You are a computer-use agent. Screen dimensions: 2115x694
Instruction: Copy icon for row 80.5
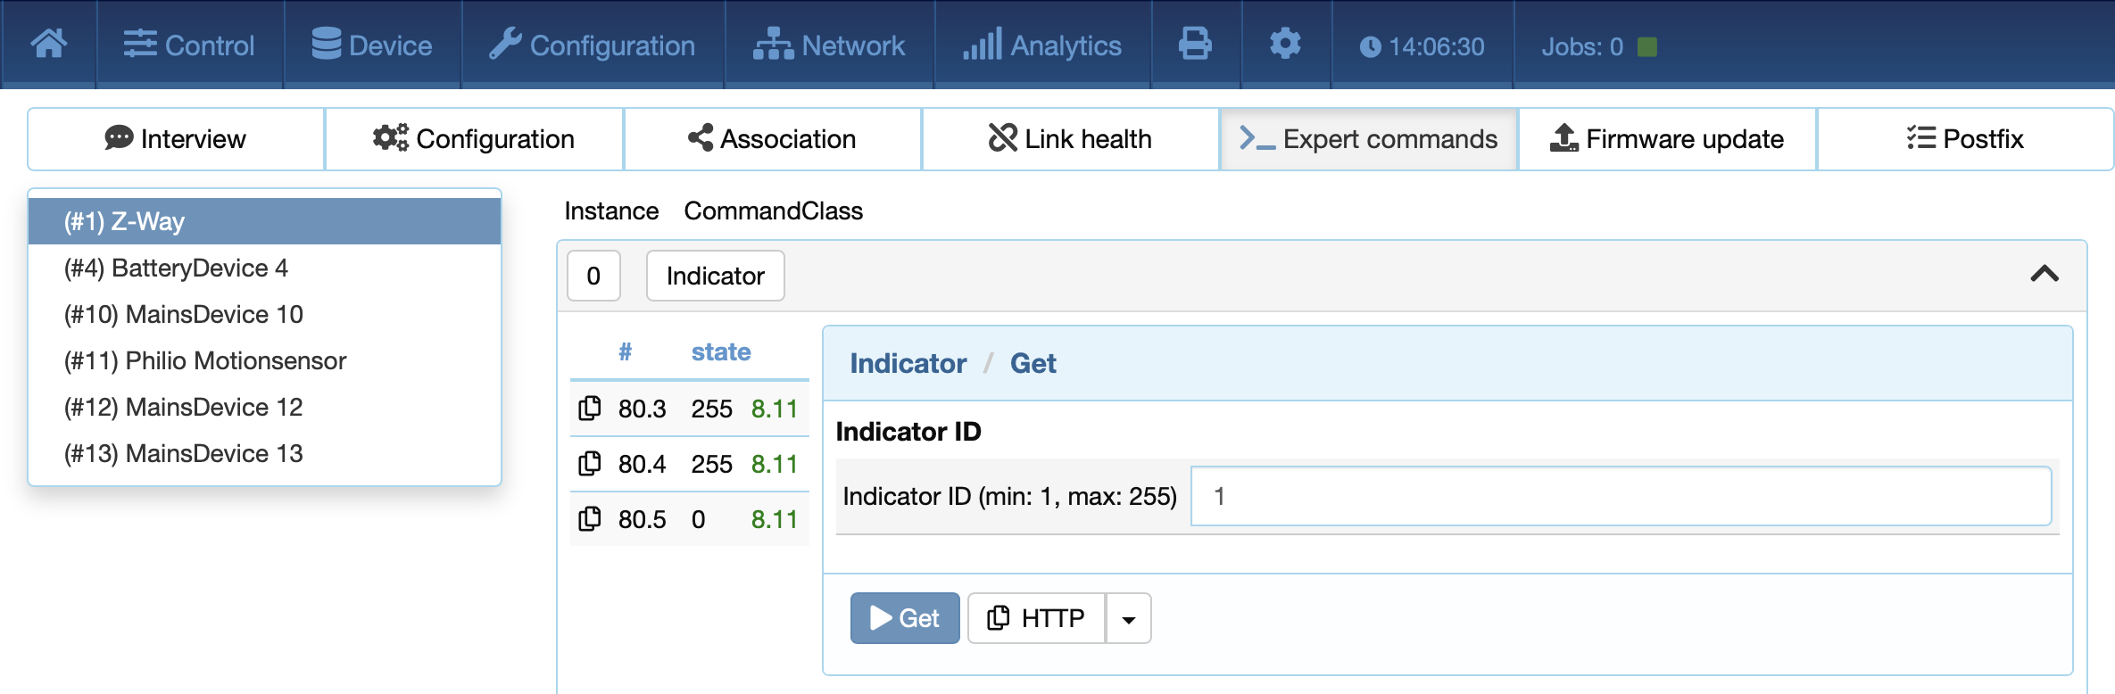[x=590, y=518]
